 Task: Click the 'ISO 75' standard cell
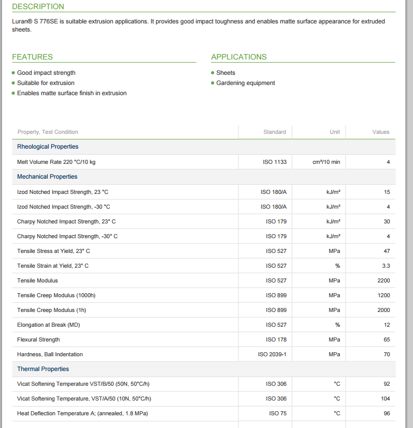click(x=278, y=413)
